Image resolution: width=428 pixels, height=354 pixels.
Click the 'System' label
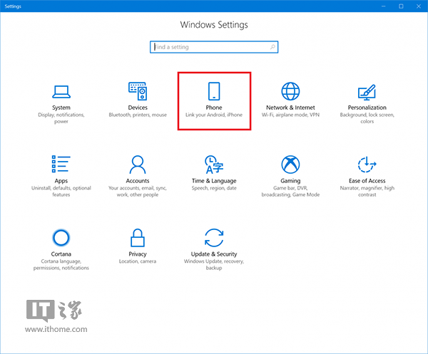pyautogui.click(x=61, y=108)
